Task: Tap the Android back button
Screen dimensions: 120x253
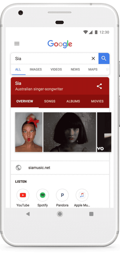Action: 28,214
